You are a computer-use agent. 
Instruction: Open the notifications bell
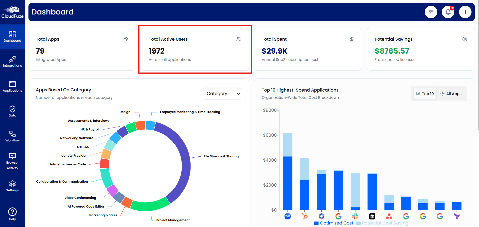point(448,12)
